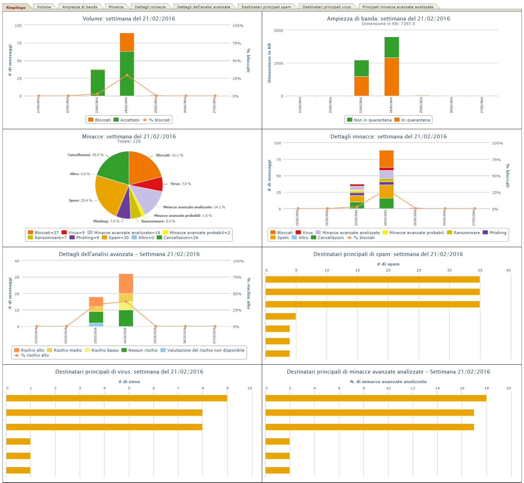This screenshot has width=524, height=483.
Task: Hide In quarantena series in bandwidth legend
Action: pos(412,120)
